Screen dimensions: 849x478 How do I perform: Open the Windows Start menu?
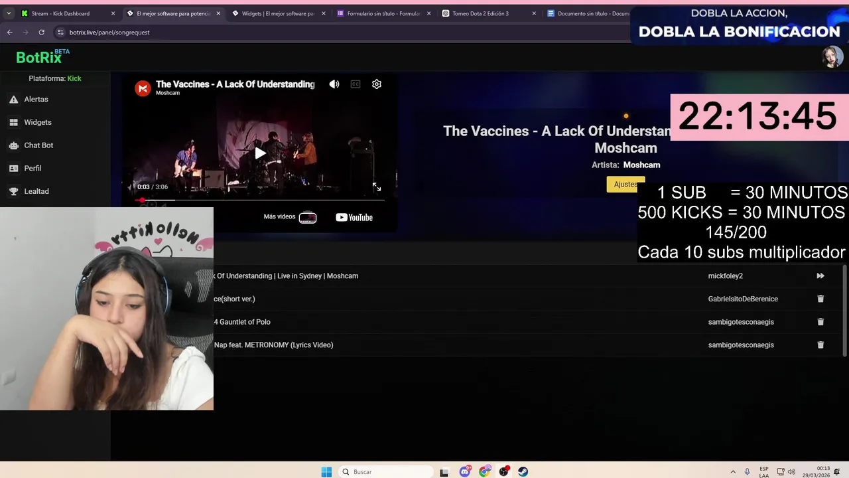click(326, 472)
